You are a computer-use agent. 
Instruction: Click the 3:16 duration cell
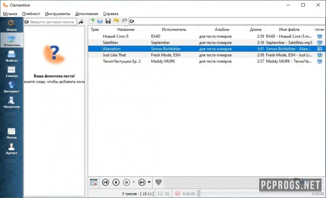tap(260, 43)
